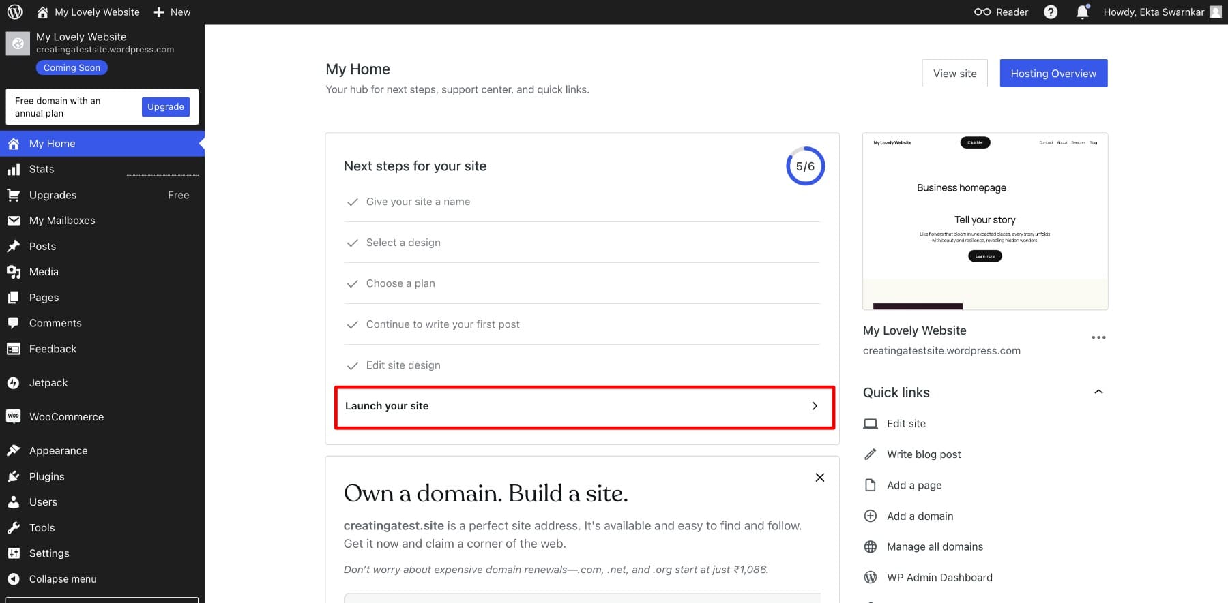Viewport: 1228px width, 603px height.
Task: Click the My Lovely Website admin bar link
Action: coord(88,12)
